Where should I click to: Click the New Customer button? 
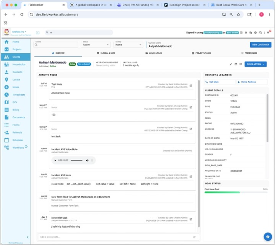coord(261,45)
